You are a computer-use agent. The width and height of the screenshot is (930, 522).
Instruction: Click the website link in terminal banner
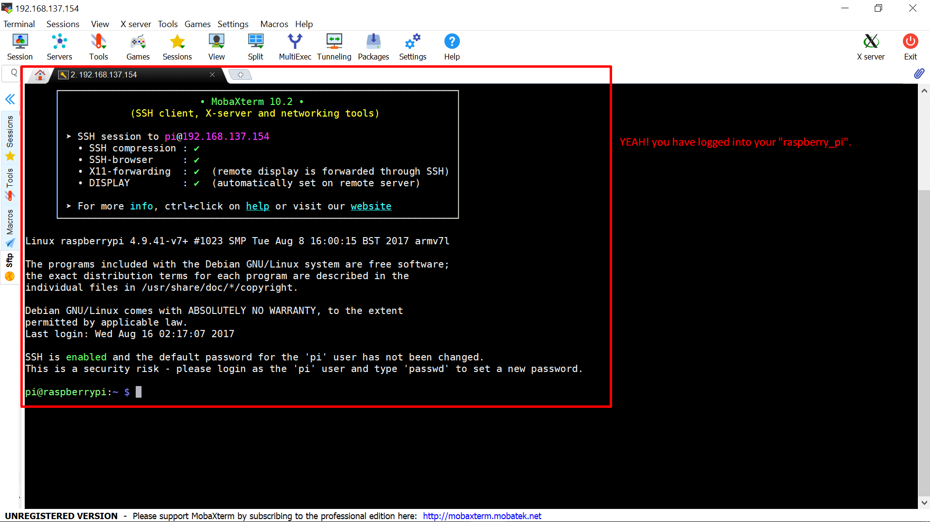point(371,206)
